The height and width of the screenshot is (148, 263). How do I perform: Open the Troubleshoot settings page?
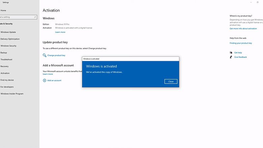[x=6, y=59]
